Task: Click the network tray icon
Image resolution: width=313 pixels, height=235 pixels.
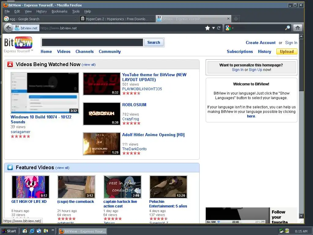Action: pyautogui.click(x=282, y=231)
